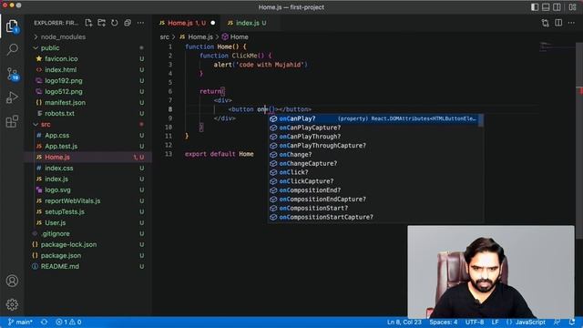Customize layout icon in title bar
Viewport: 583px width, 328px height.
[x=572, y=7]
